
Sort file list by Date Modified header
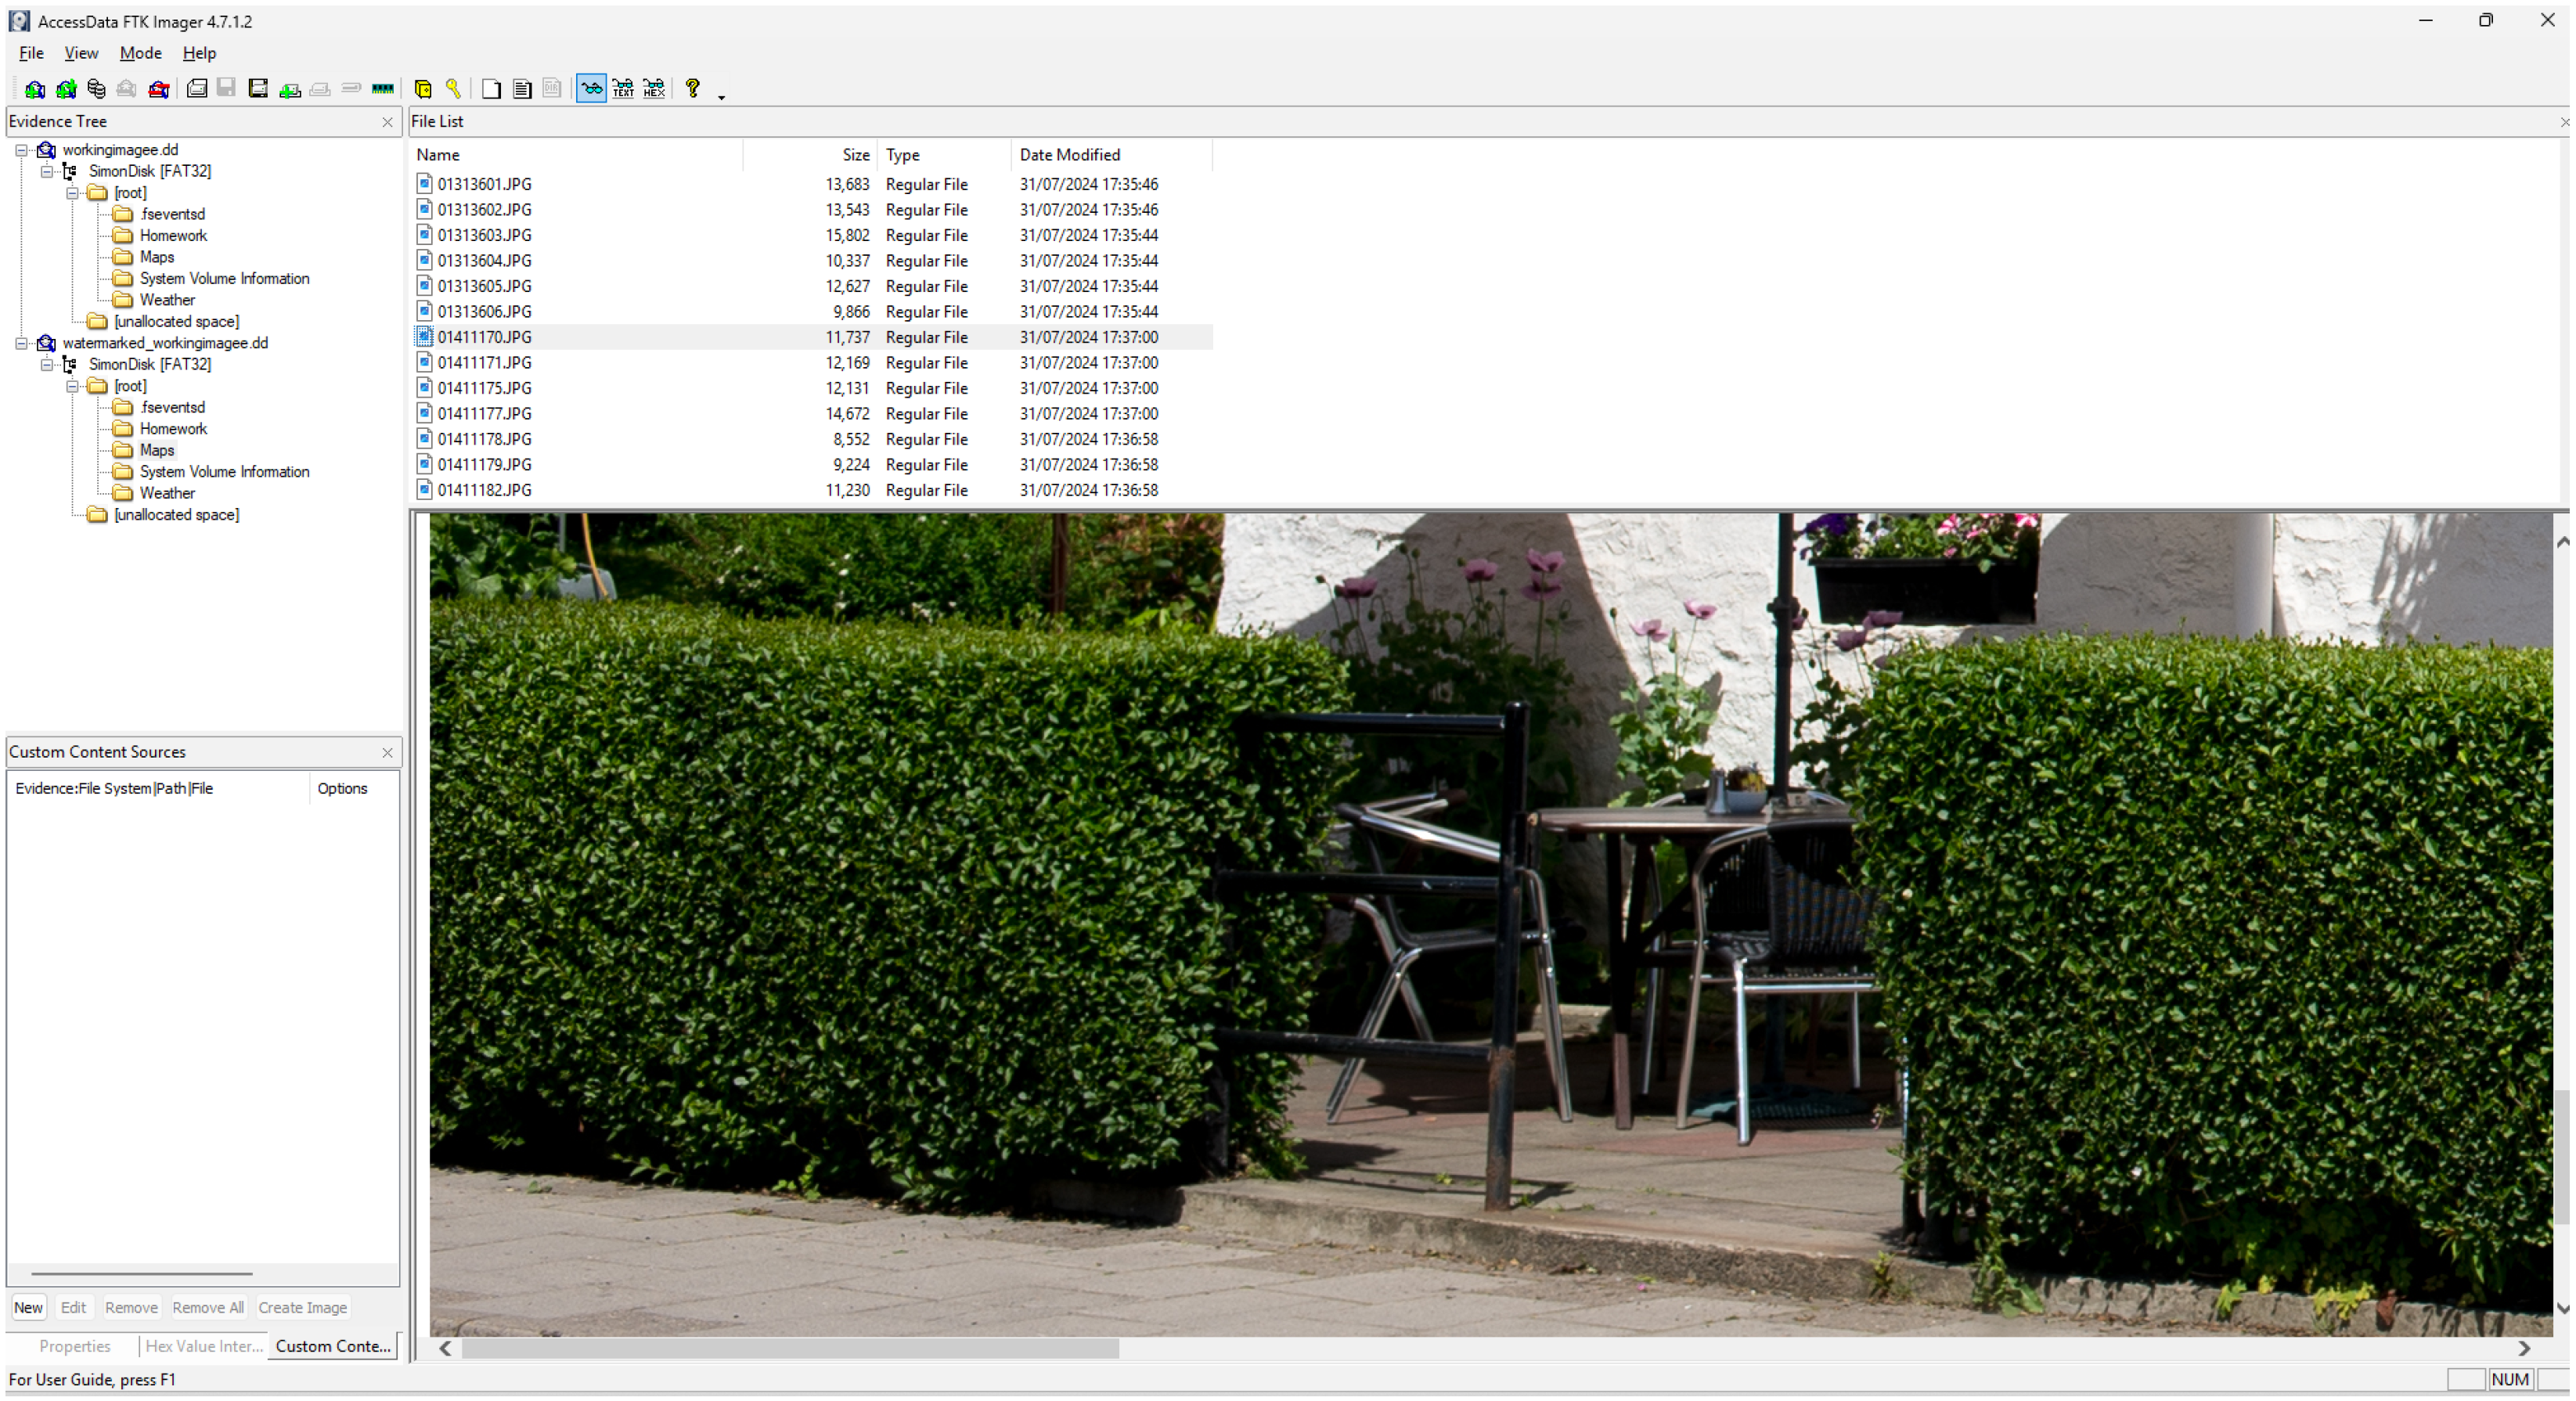click(1069, 155)
